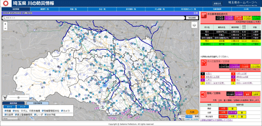Click the クリア button
Screen dimensions: 262x126
coord(23,107)
